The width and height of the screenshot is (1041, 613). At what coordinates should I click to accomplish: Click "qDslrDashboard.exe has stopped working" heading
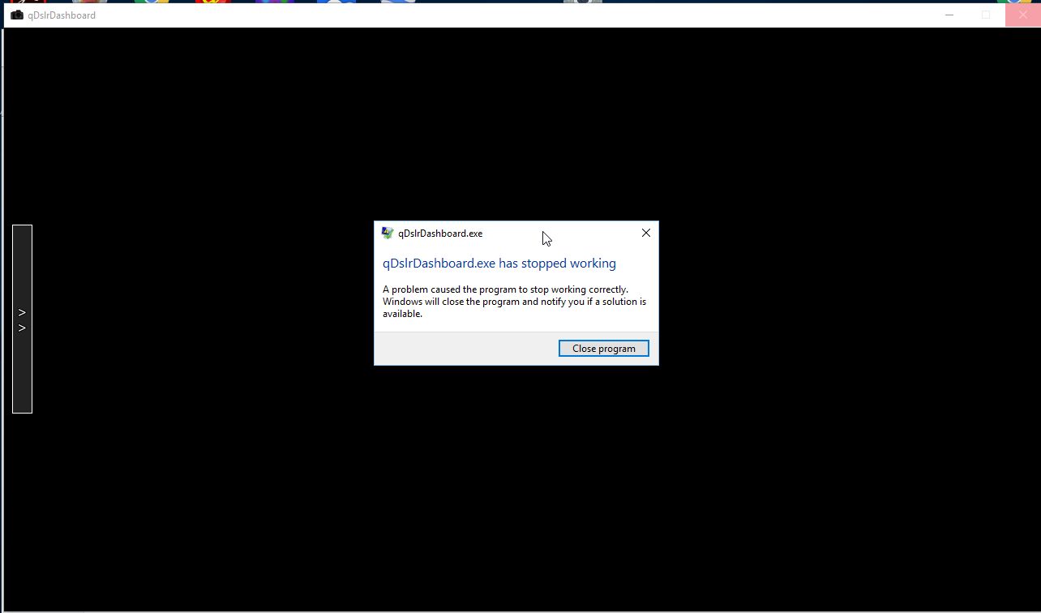point(499,264)
